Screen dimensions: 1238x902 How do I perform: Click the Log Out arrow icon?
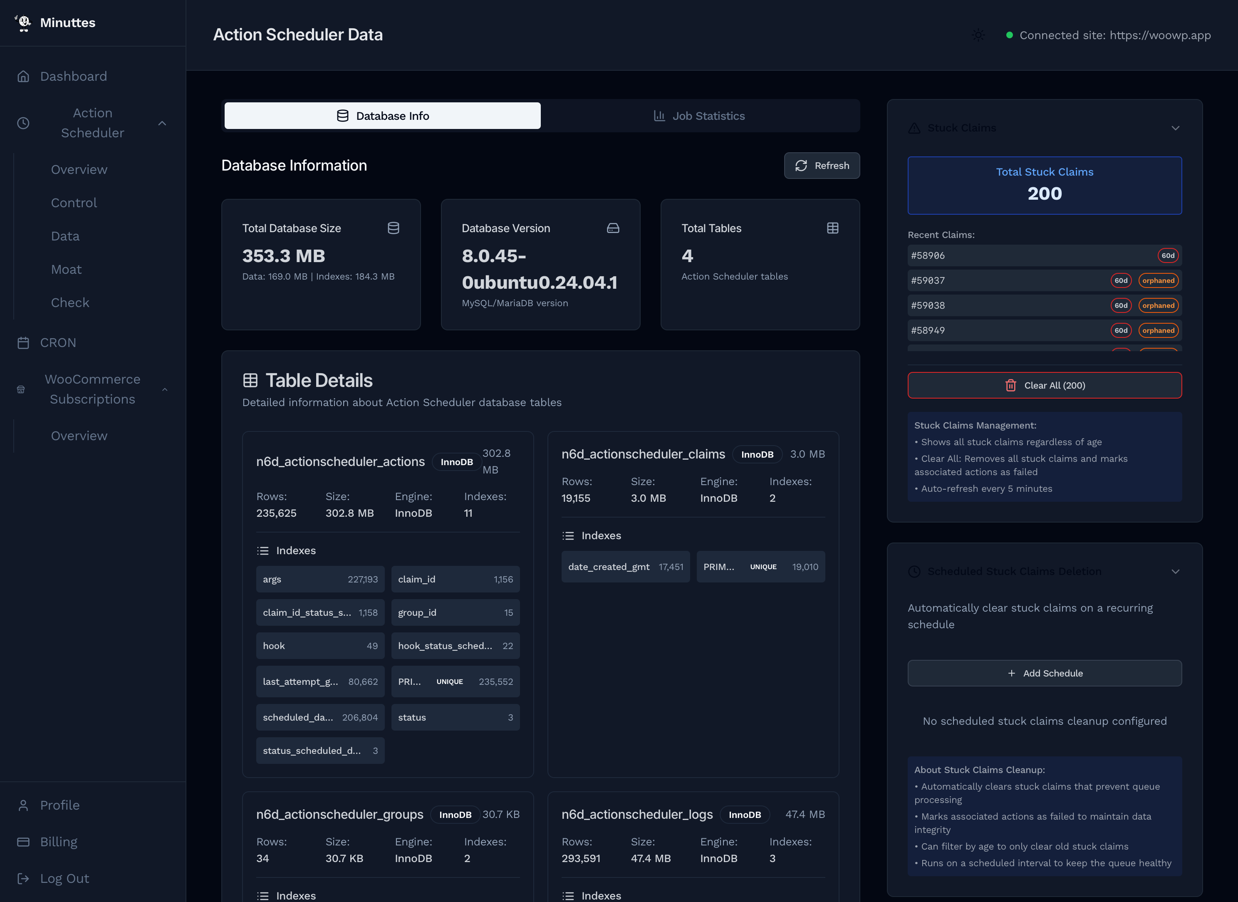click(23, 878)
